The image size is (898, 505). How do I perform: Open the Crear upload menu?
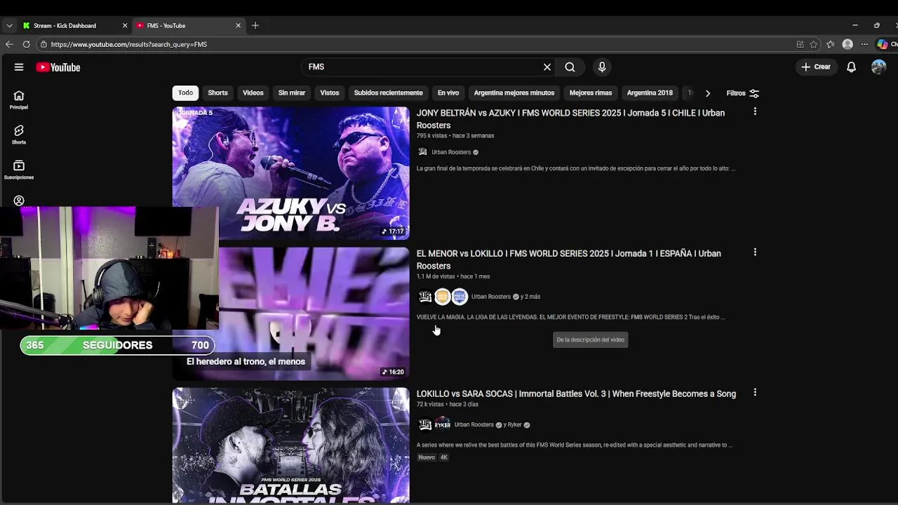click(x=816, y=67)
